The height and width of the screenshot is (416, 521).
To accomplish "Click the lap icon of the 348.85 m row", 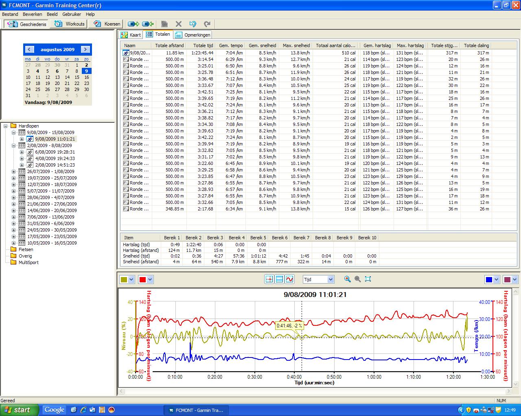I will pos(126,209).
